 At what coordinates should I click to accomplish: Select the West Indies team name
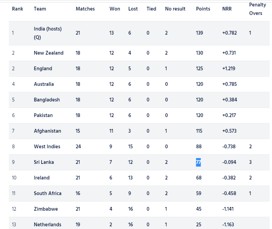(47, 147)
